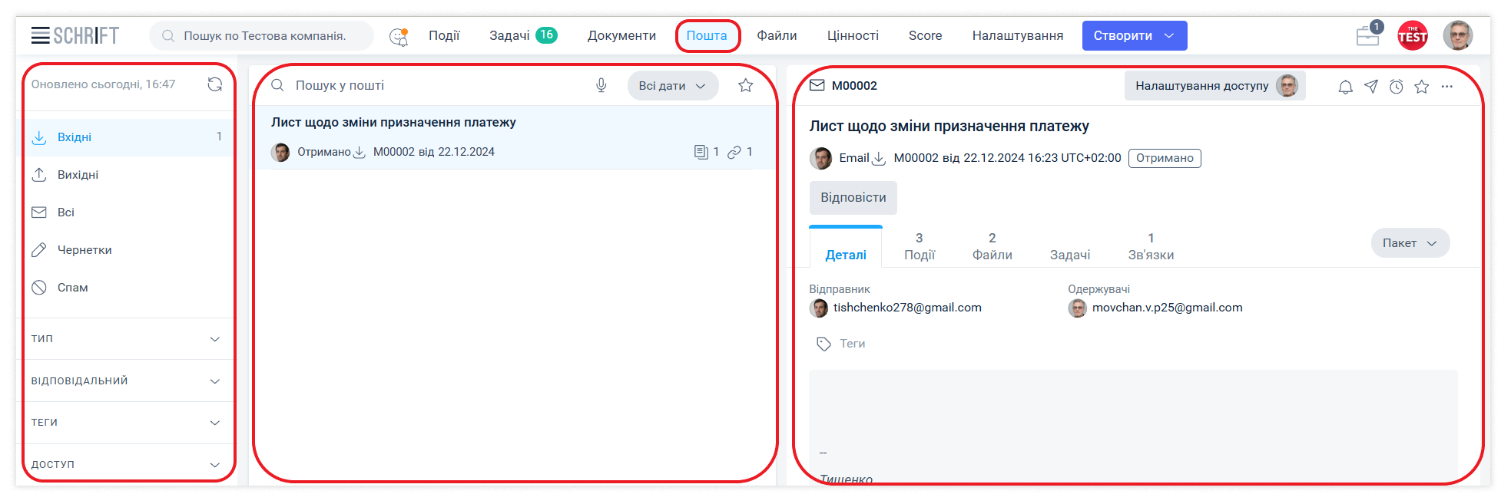Open the briefcase icon in header
This screenshot has height=504, width=1511.
(x=1367, y=36)
